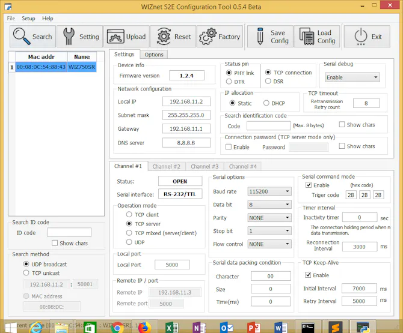
Task: Select the Settings tab
Action: 125,55
